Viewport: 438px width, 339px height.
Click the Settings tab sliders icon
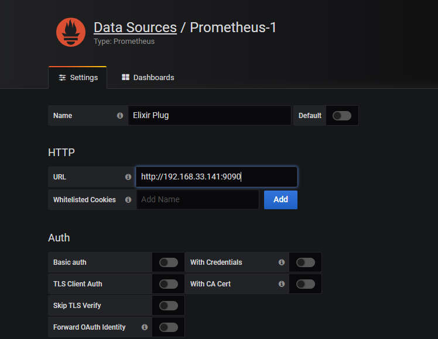pos(62,78)
